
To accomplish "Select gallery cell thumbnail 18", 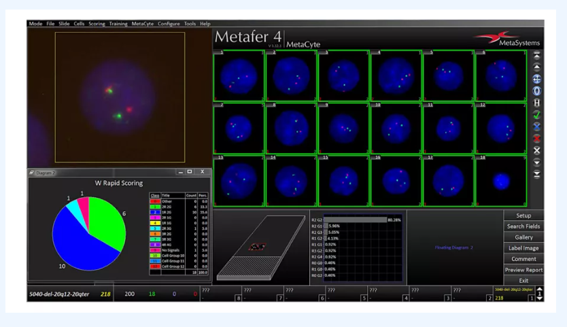I will [501, 181].
